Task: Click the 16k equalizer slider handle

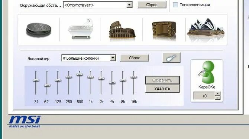Action: (x=134, y=77)
